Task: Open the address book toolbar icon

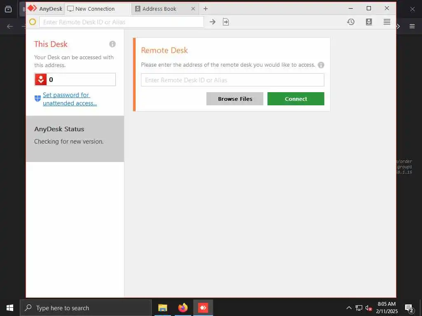Action: coord(369,22)
